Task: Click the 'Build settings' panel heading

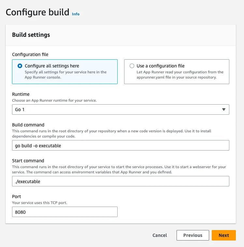Action: (x=31, y=35)
